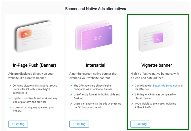The image size is (191, 131).
Task: Click checkmark beside "Contains picture and attractive text"
Action: pyautogui.click(x=10, y=86)
